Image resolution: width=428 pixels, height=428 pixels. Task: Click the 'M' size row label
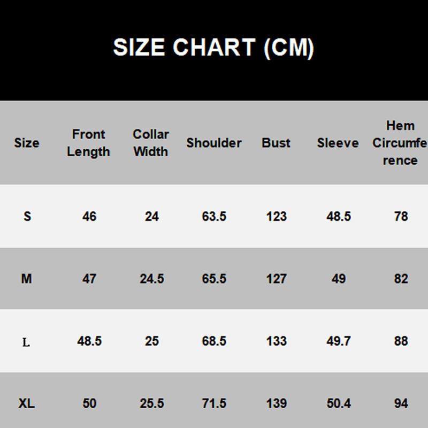(27, 279)
